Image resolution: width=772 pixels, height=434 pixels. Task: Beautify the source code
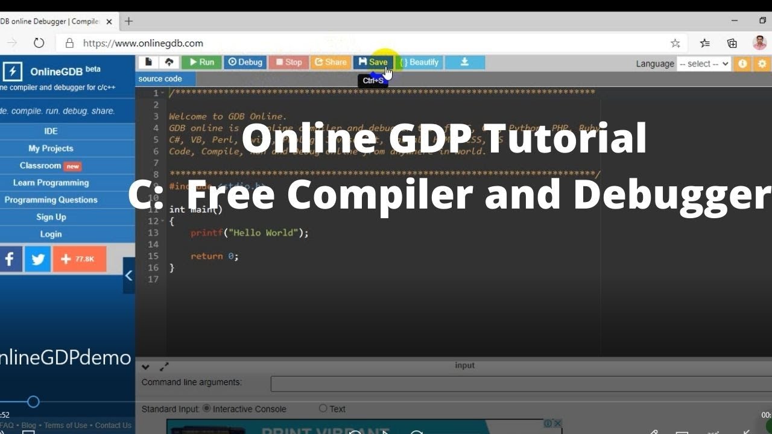pyautogui.click(x=419, y=62)
